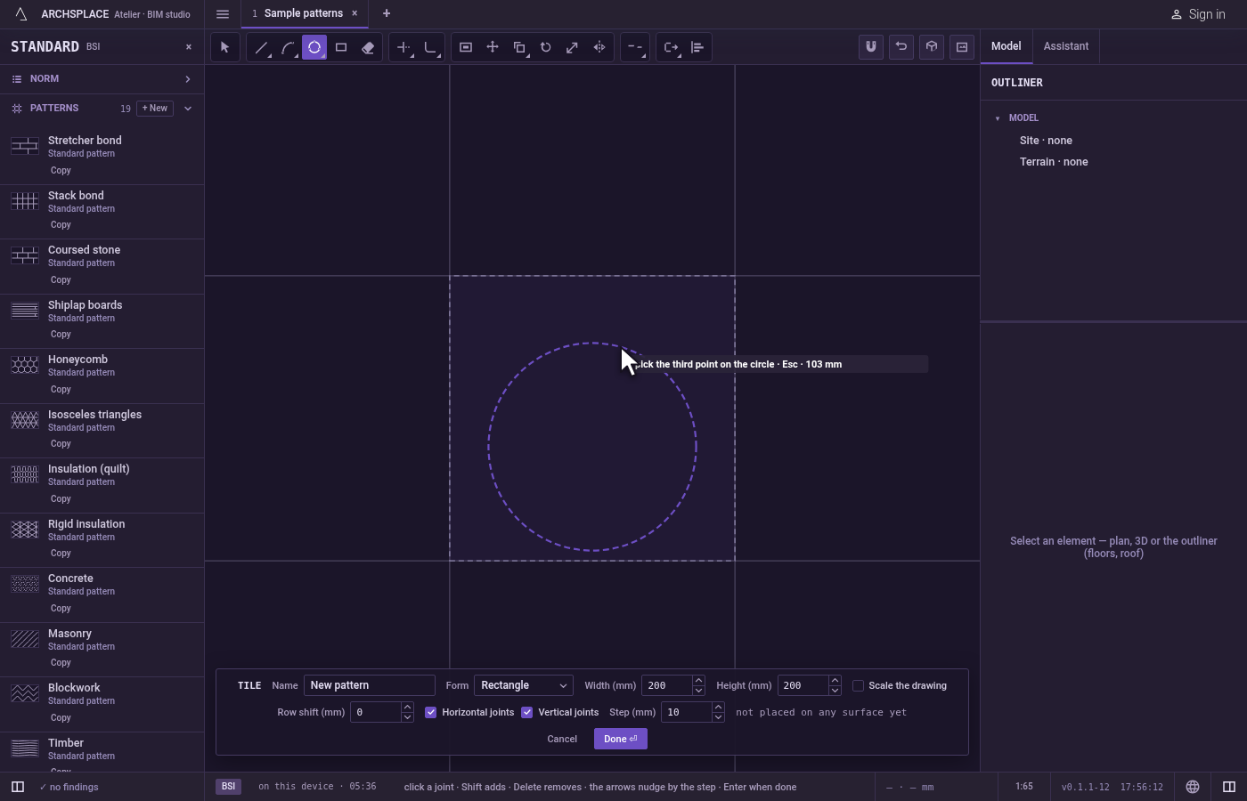The image size is (1247, 801).
Task: Pick the line drawing tool
Action: [261, 47]
